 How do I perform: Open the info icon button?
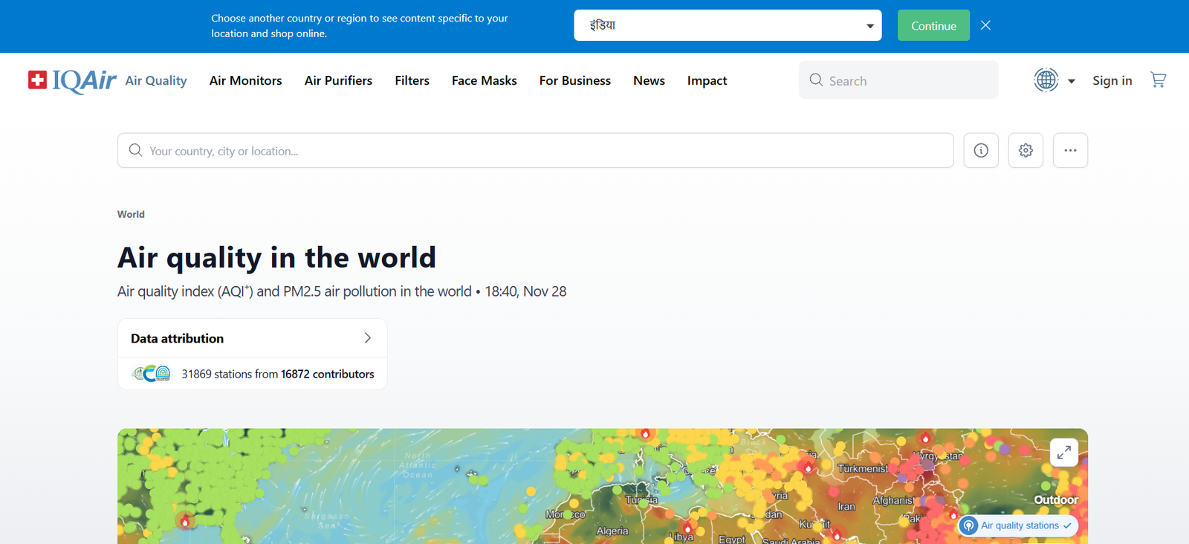pyautogui.click(x=981, y=150)
